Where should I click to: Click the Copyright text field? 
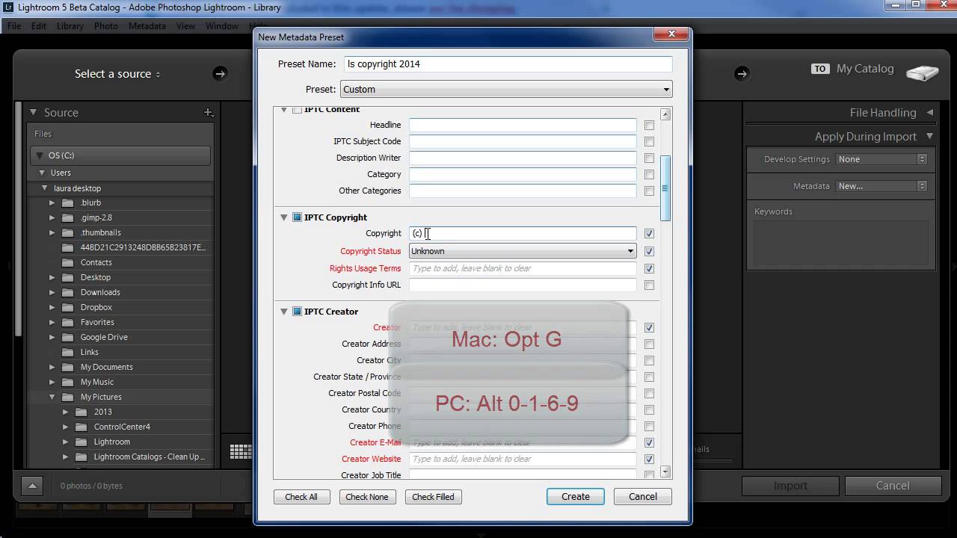pos(523,234)
